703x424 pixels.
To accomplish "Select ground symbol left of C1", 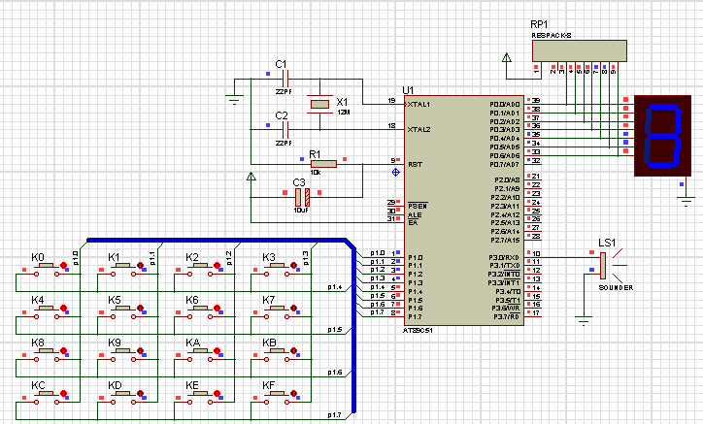I will tap(234, 100).
